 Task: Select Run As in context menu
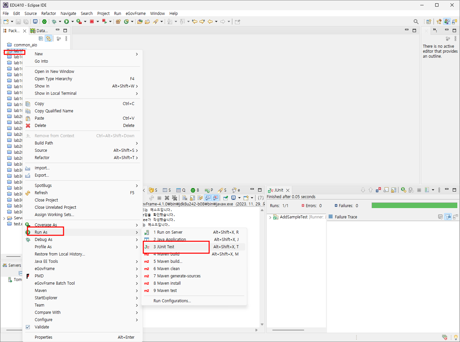[x=82, y=232]
